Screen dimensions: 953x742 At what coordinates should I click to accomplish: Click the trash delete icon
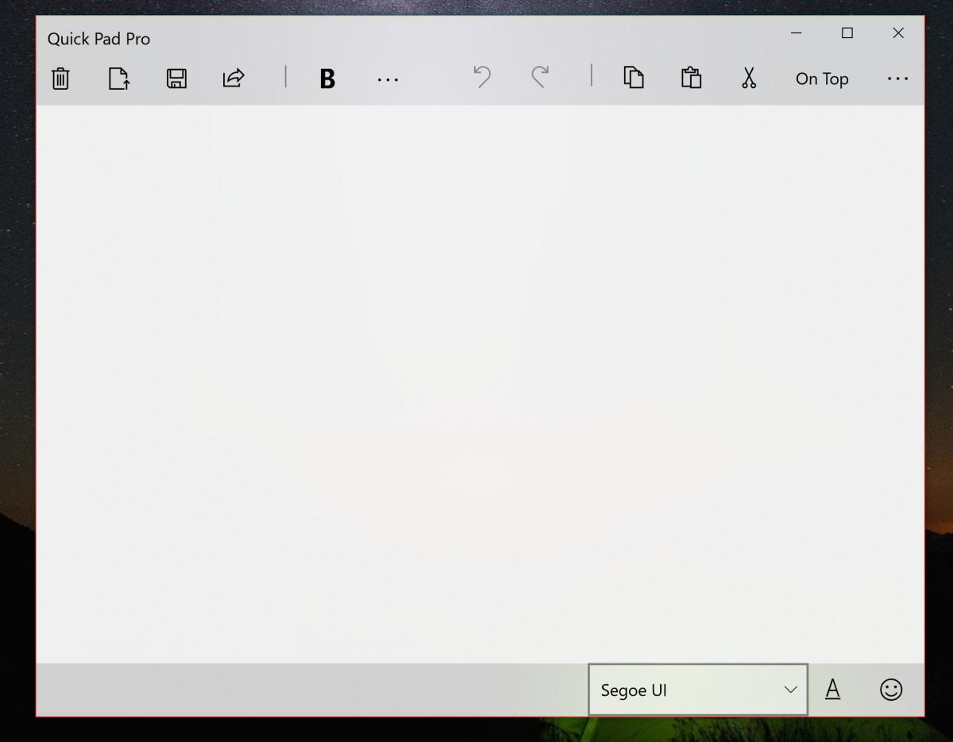pyautogui.click(x=60, y=79)
